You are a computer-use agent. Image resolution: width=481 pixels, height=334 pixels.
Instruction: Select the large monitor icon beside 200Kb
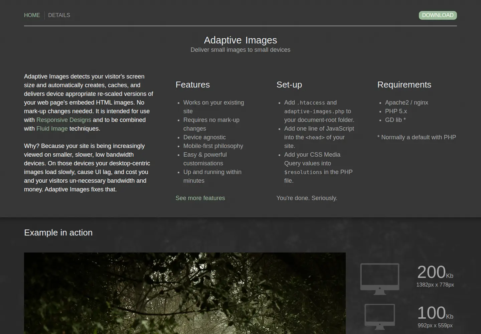tap(380, 279)
